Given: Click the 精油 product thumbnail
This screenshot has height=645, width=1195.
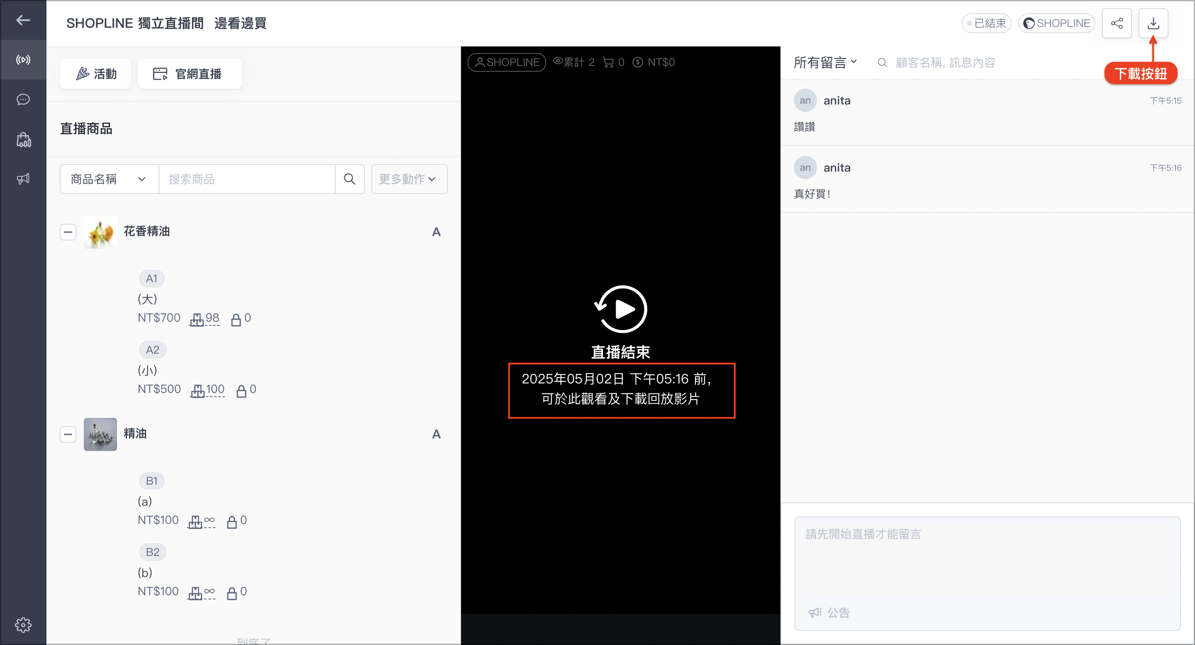Looking at the screenshot, I should [x=100, y=434].
